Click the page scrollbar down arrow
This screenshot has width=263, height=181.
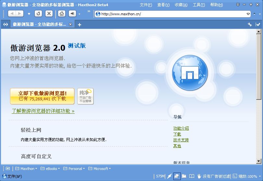click(258, 161)
